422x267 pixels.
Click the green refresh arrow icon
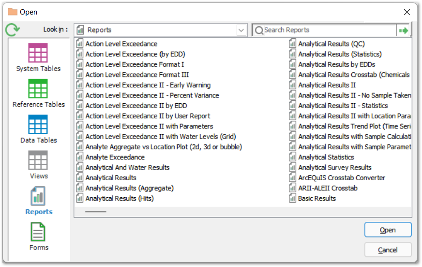[x=13, y=30]
